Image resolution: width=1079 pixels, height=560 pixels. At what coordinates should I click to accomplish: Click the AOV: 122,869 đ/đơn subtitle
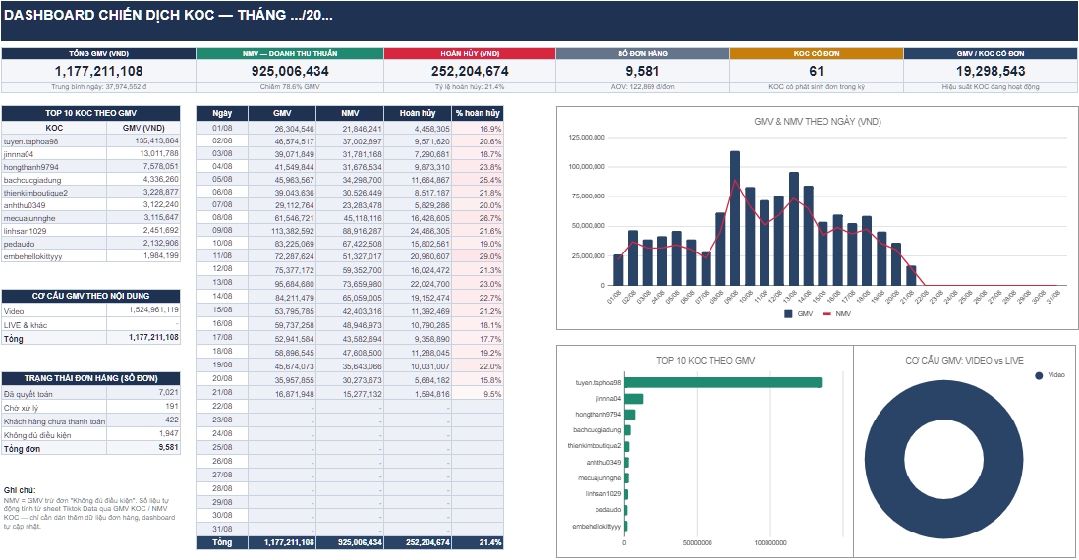(x=643, y=87)
